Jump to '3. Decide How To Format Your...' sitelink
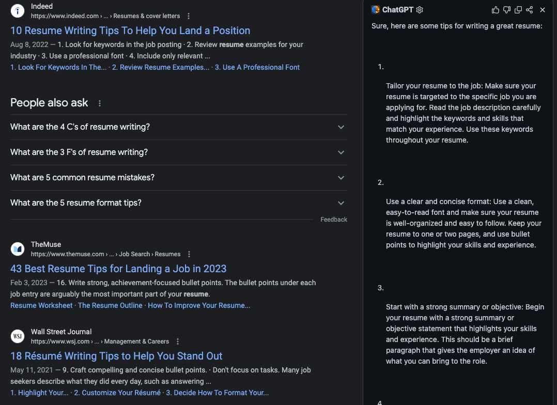The image size is (557, 405). [x=218, y=393]
